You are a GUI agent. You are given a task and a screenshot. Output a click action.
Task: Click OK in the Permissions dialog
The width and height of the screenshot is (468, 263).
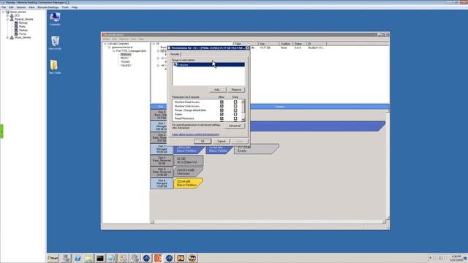pyautogui.click(x=203, y=141)
